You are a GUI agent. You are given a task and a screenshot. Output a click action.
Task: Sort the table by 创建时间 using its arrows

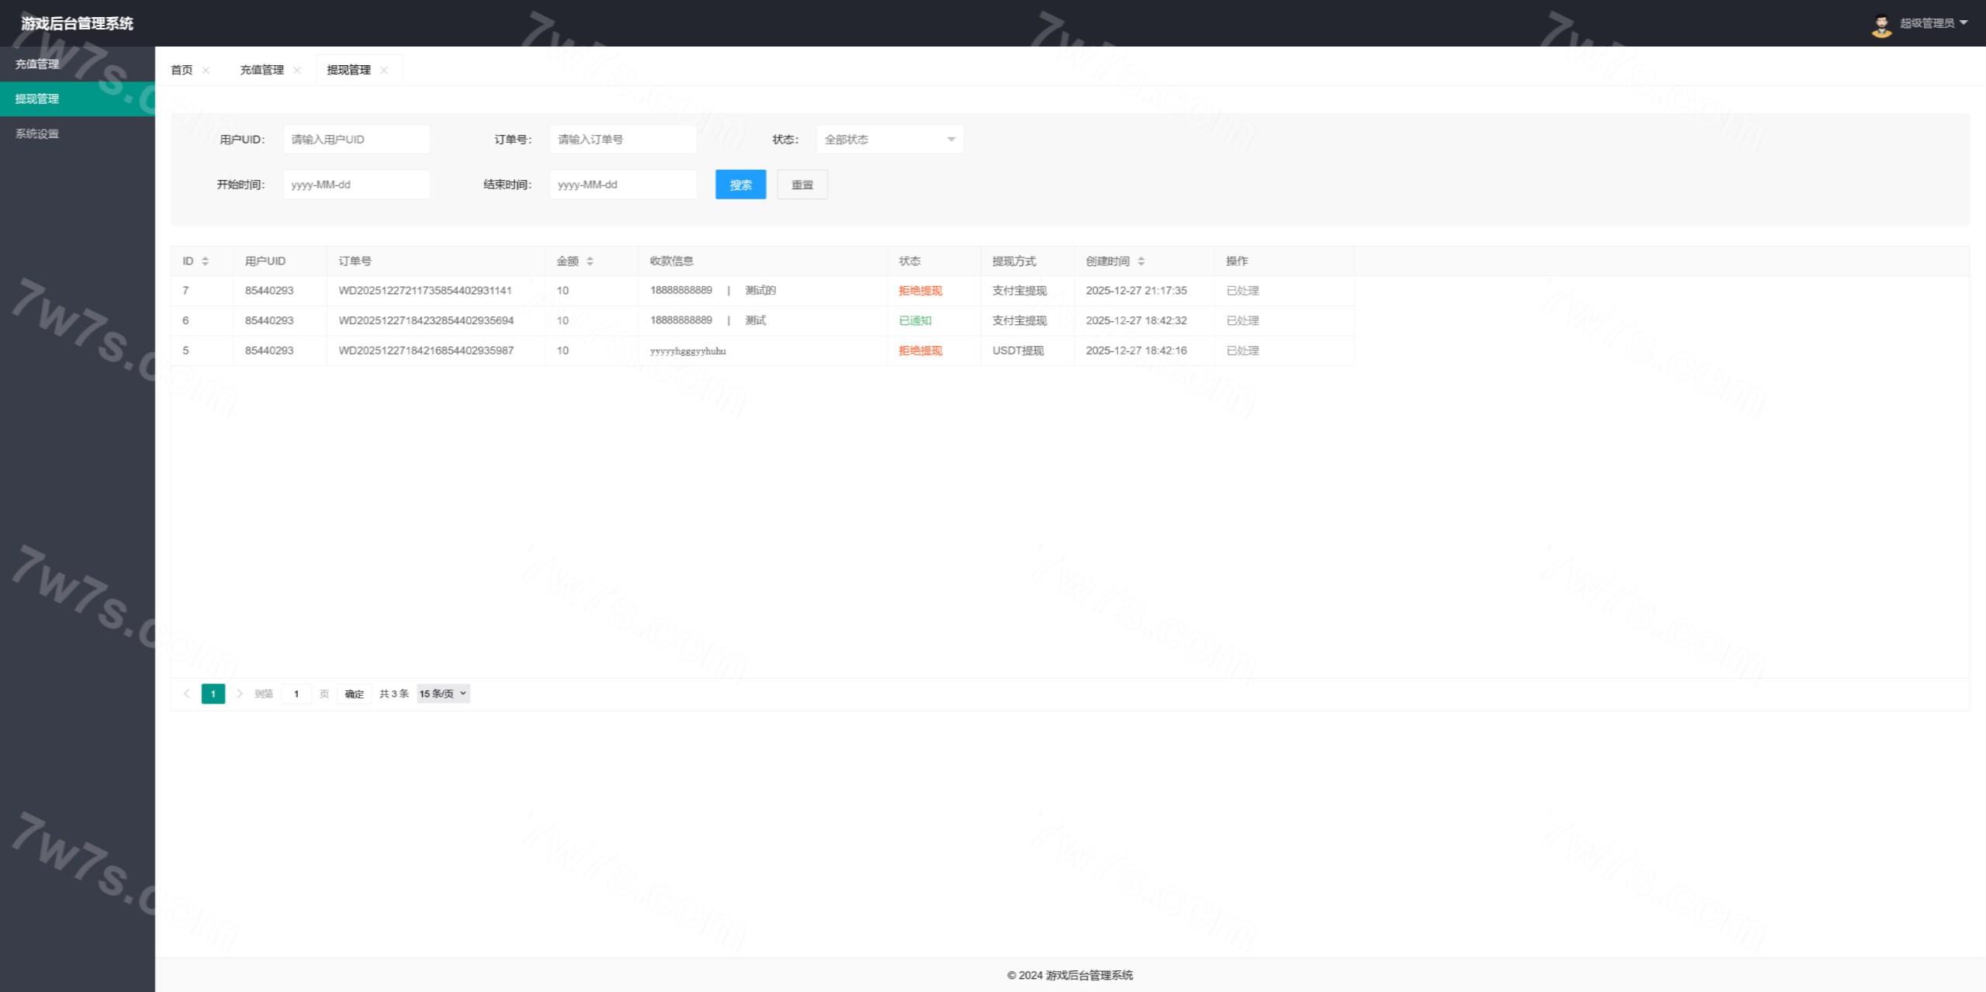[x=1140, y=261]
